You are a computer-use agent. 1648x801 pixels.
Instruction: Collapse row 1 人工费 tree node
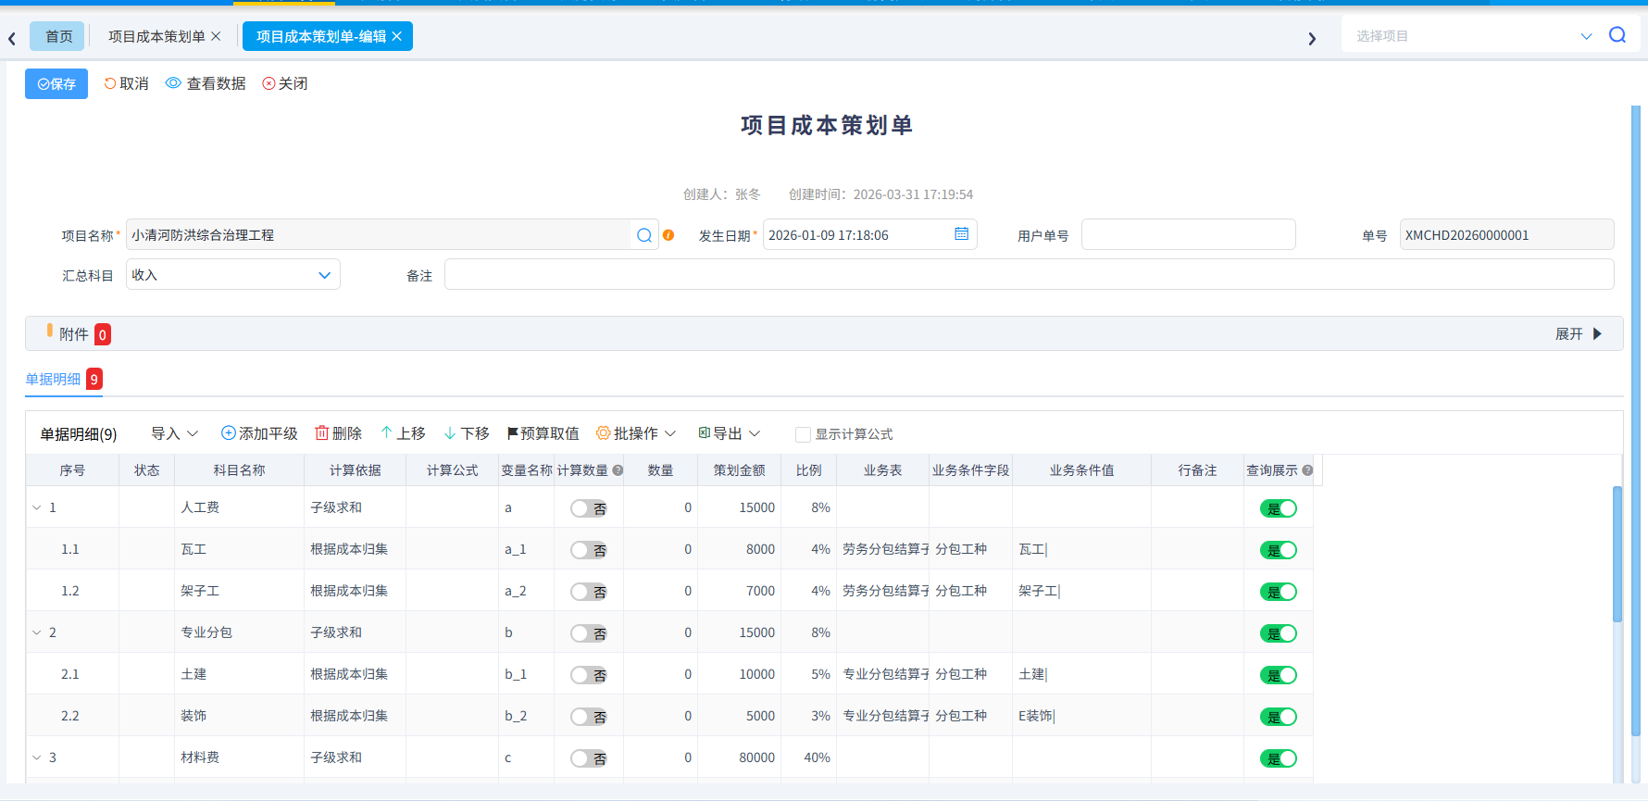pyautogui.click(x=37, y=507)
